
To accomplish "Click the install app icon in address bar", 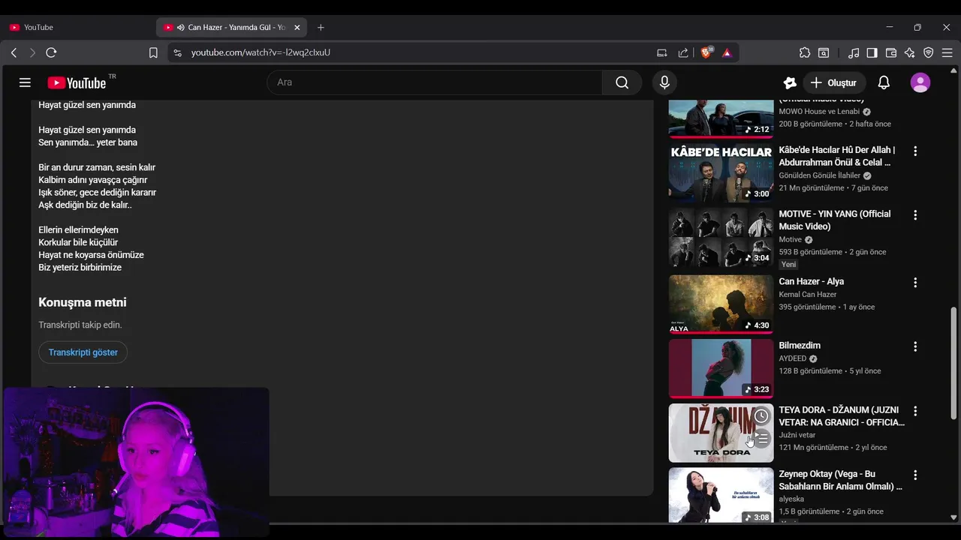I will [x=661, y=52].
